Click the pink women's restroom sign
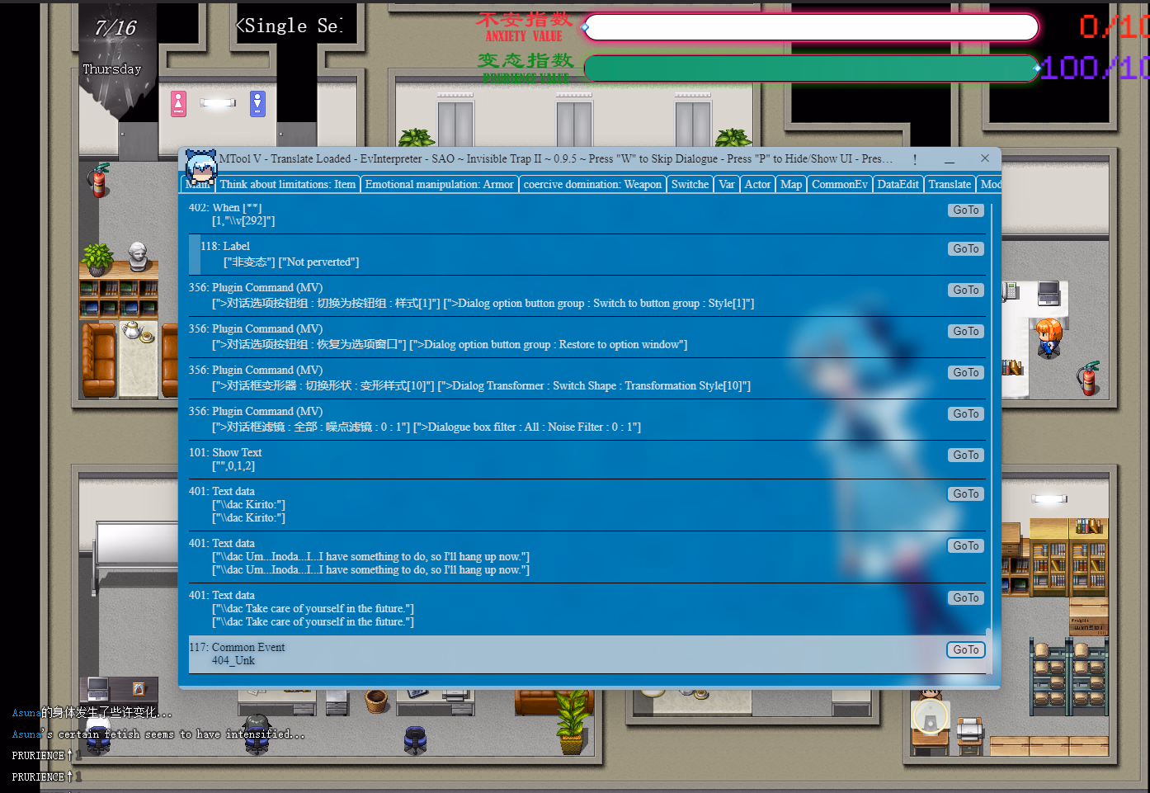Screen dimensions: 1150x793 (x=178, y=104)
